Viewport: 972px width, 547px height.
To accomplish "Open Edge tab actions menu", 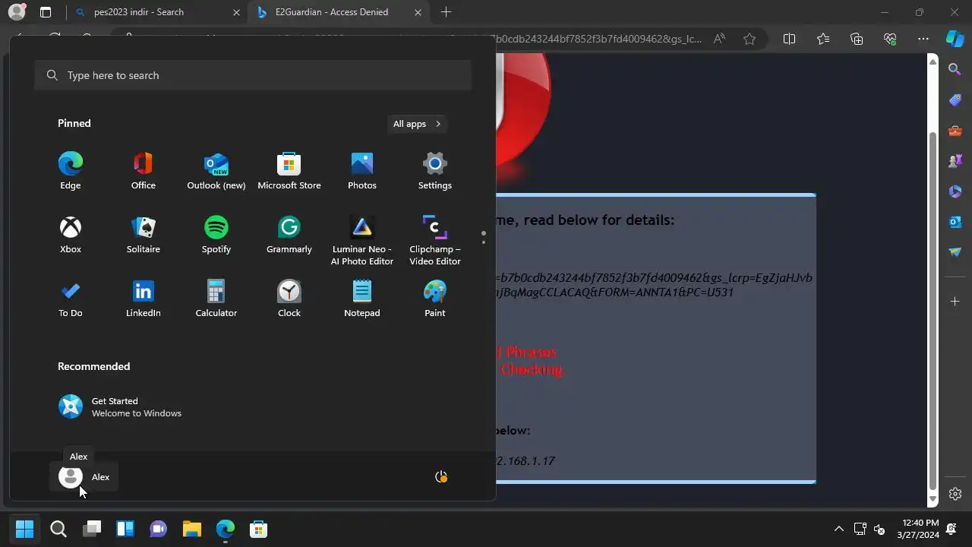I will 46,12.
